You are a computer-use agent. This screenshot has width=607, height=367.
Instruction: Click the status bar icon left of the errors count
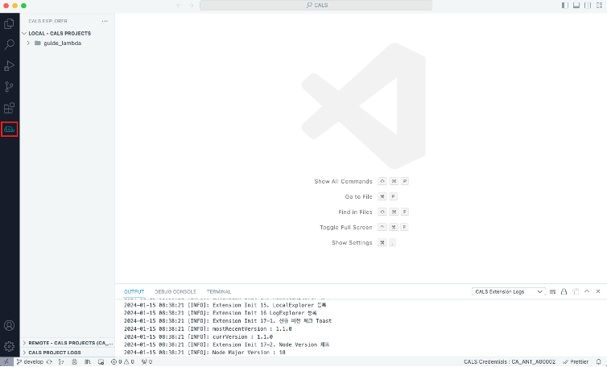point(101,362)
